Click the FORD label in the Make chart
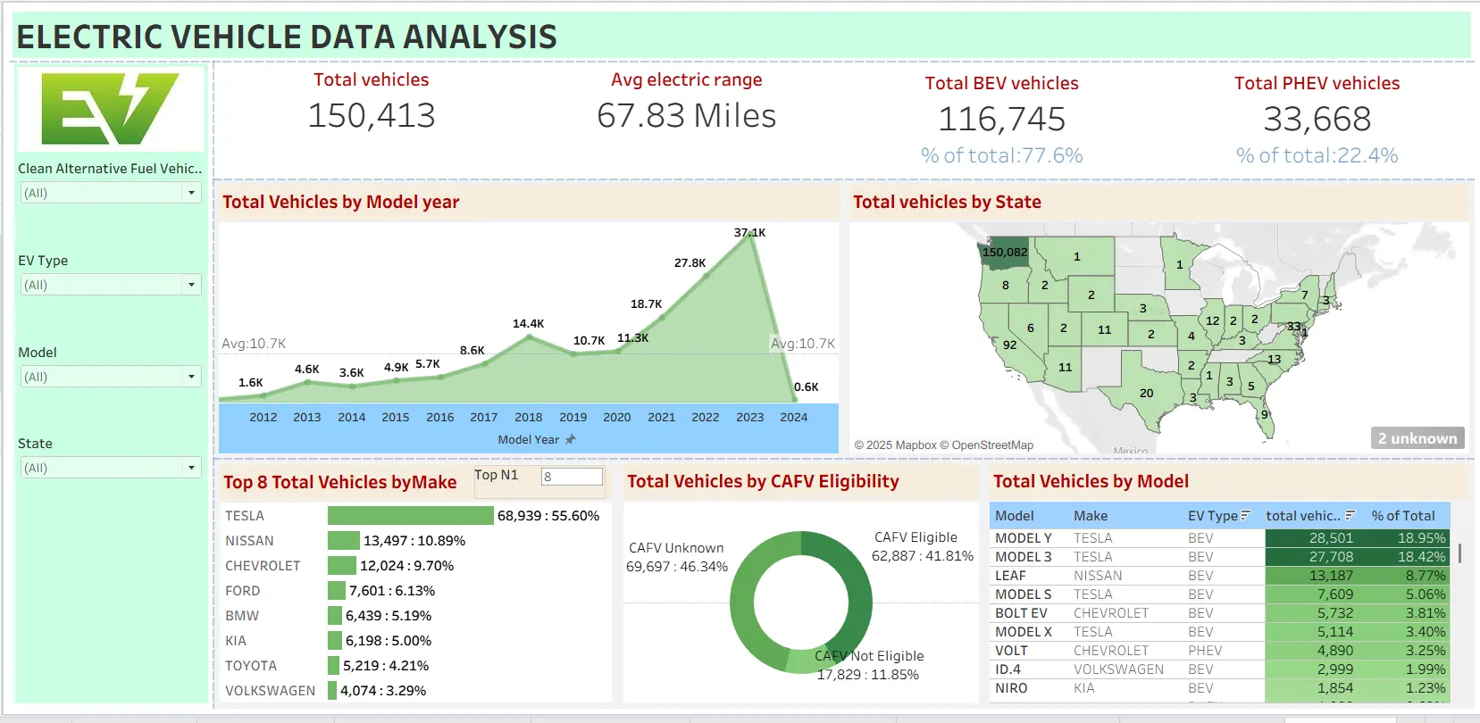 (242, 591)
